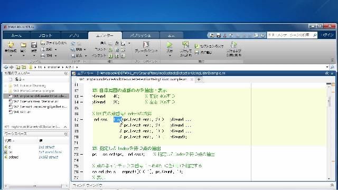Click breakpoint dash on line 17
This screenshot has height=190, width=338.
82,120
